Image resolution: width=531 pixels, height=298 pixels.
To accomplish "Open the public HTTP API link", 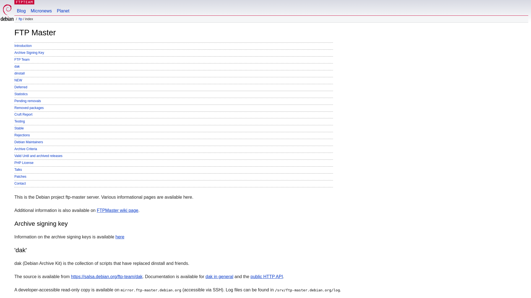I will 267,277.
